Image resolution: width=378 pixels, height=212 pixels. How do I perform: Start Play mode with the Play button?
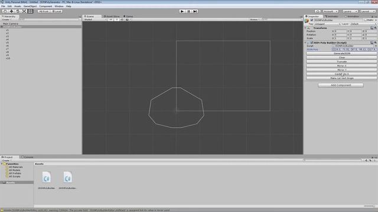(x=182, y=11)
